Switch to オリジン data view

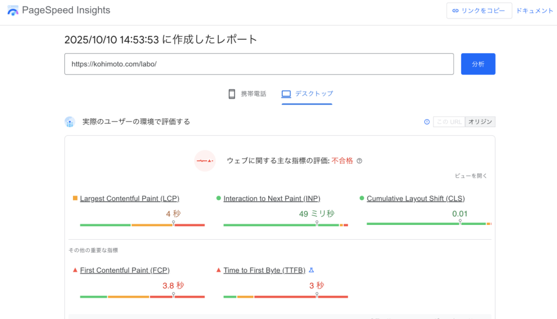coord(480,122)
